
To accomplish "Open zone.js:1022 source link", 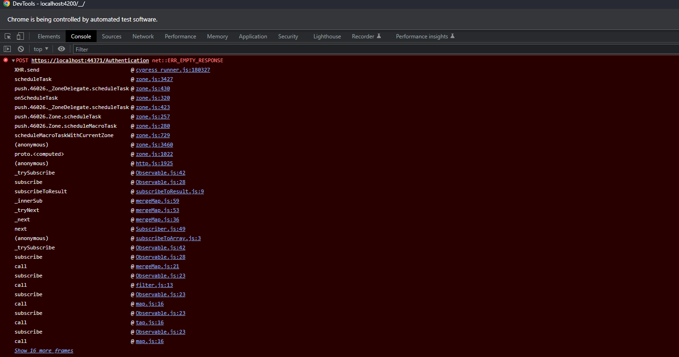I will click(154, 154).
